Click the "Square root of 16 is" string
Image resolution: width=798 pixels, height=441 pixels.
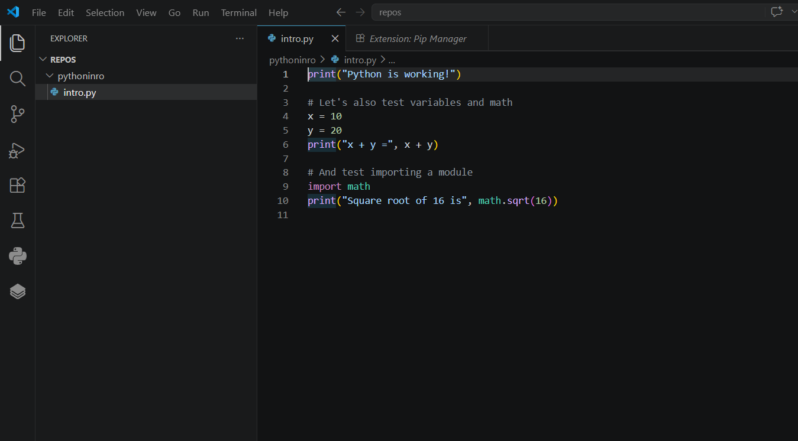(405, 200)
